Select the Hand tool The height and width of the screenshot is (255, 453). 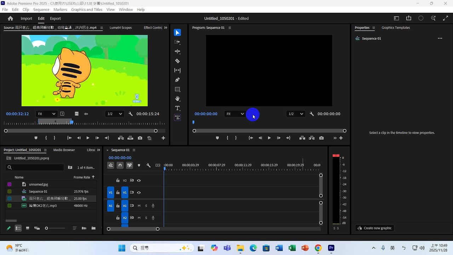[x=177, y=99]
